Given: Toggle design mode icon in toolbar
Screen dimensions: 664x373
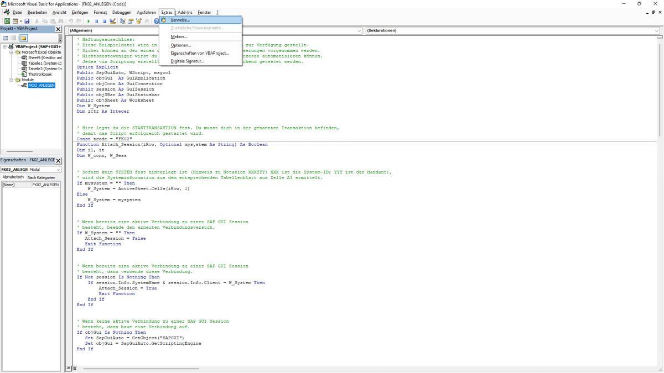Looking at the screenshot, I should coord(113,21).
